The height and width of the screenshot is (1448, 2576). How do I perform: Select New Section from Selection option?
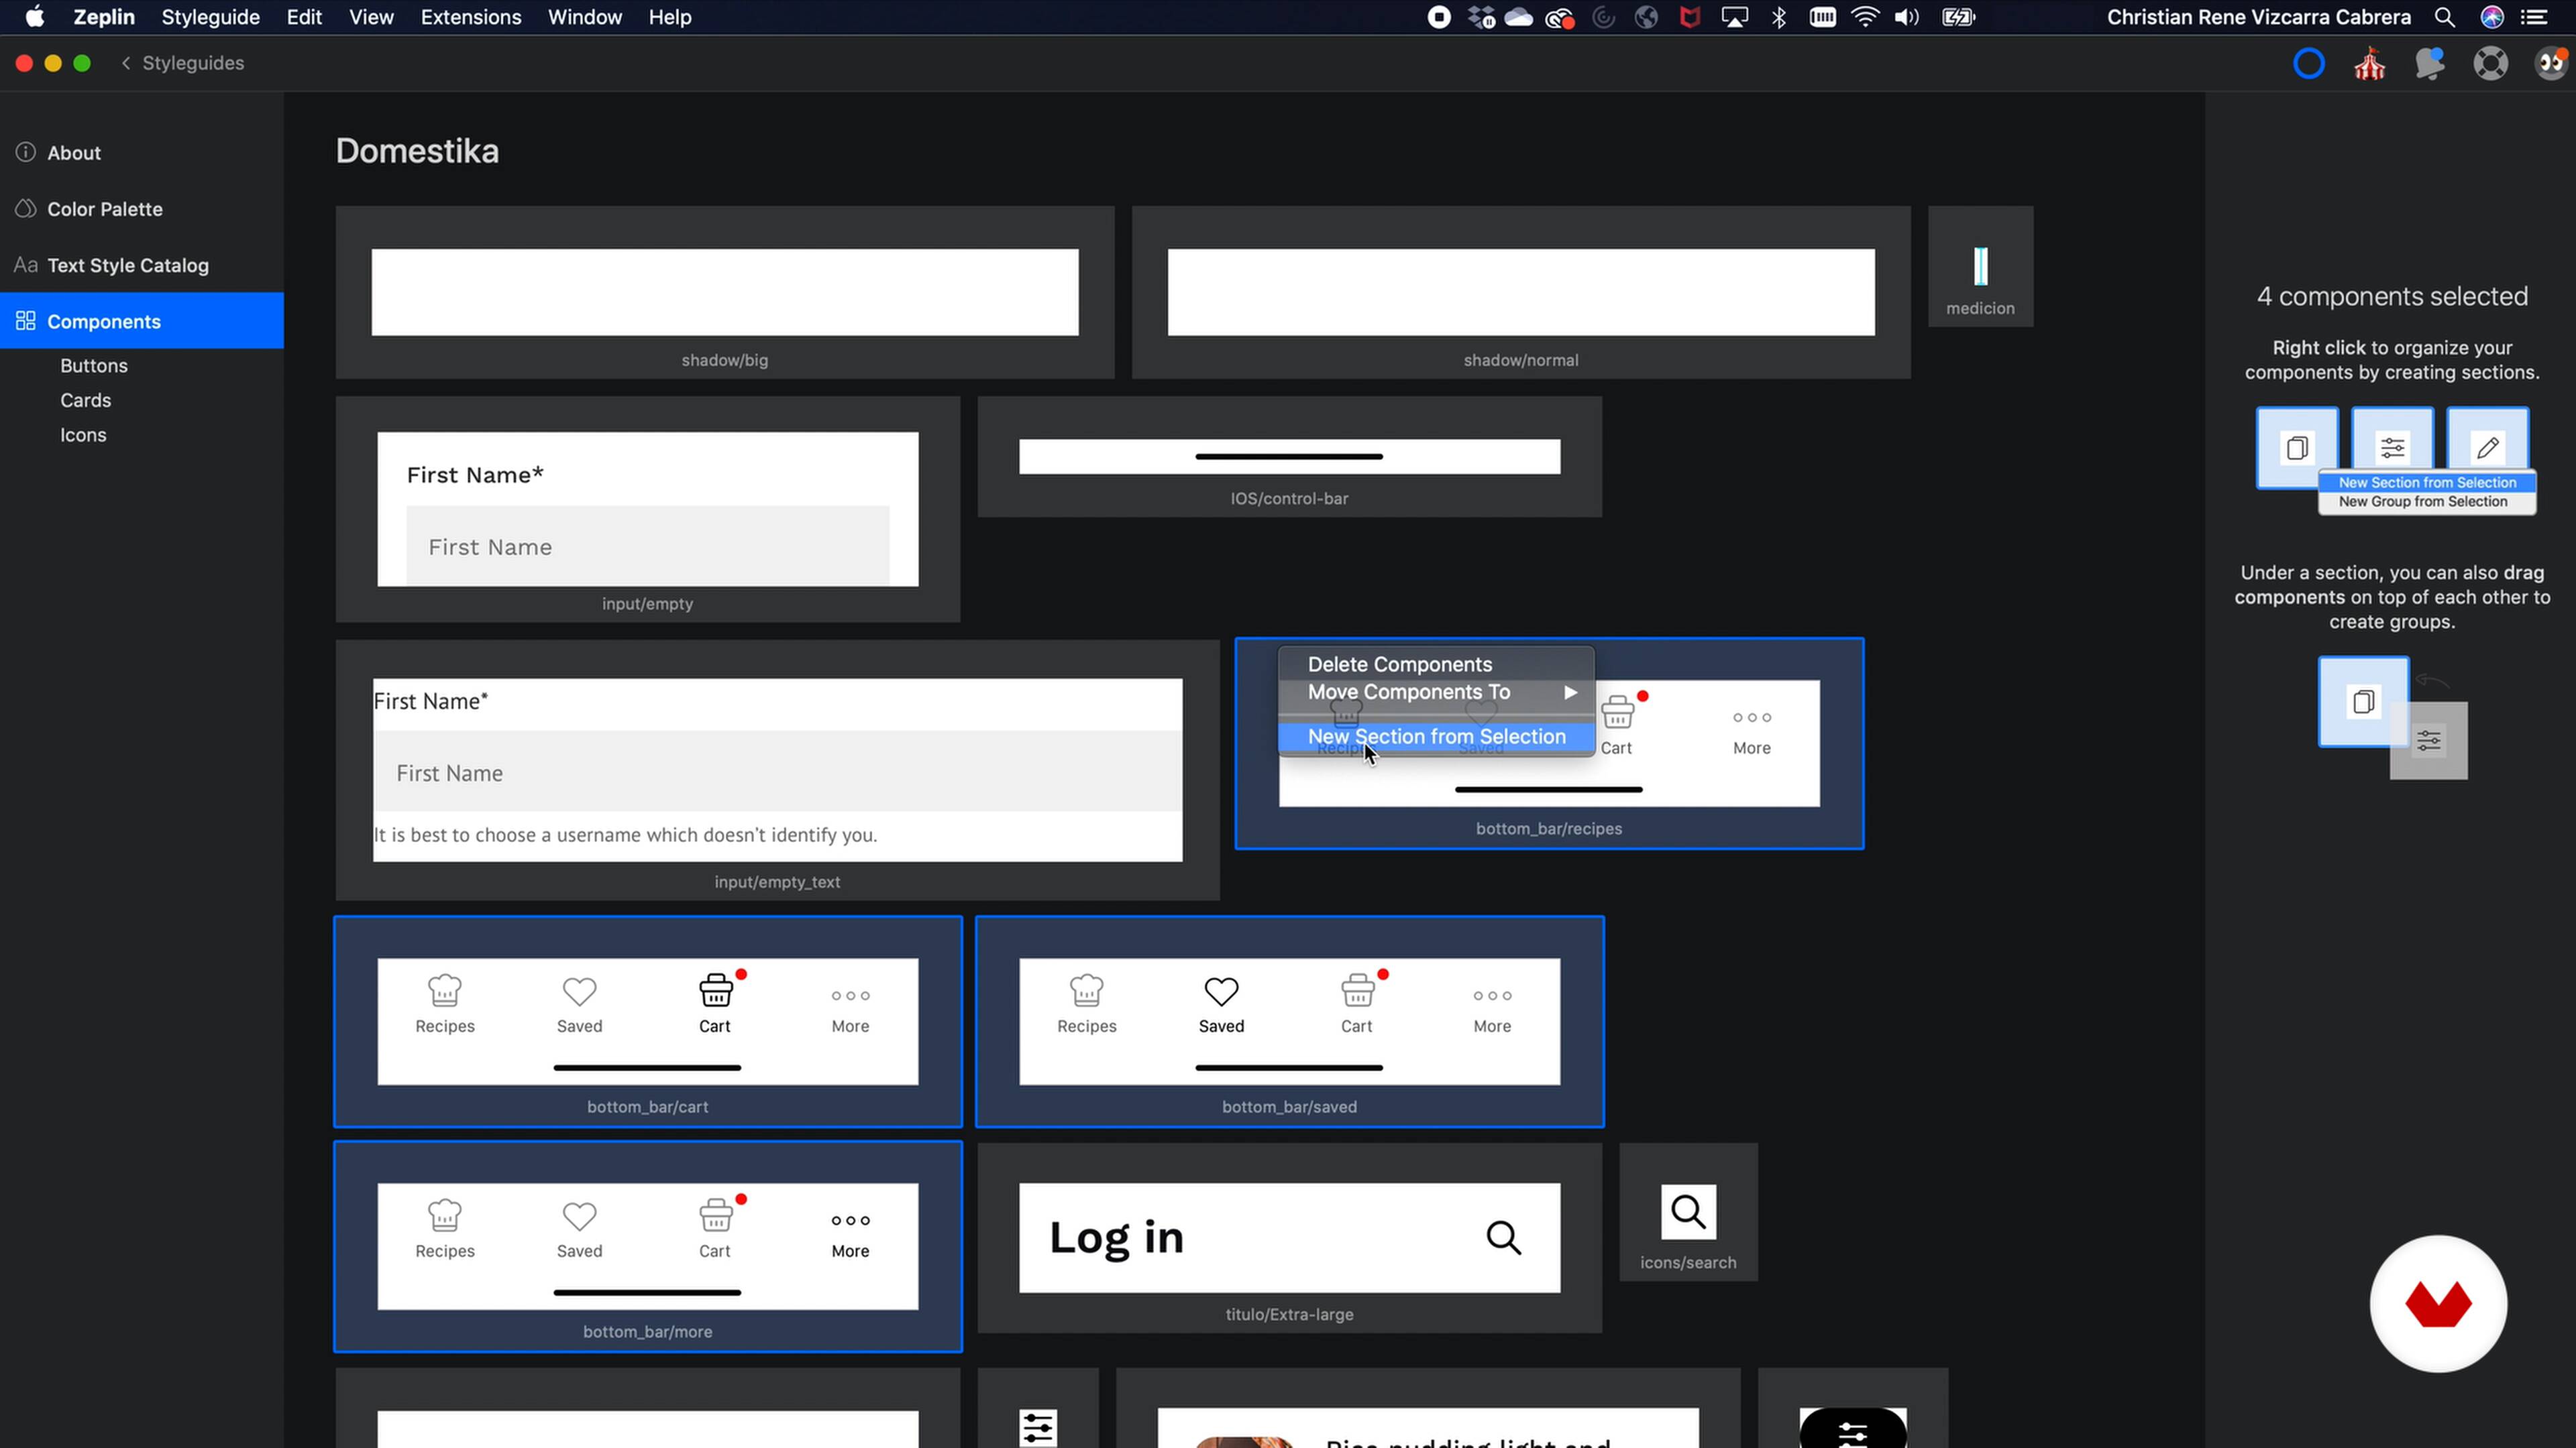(1436, 737)
